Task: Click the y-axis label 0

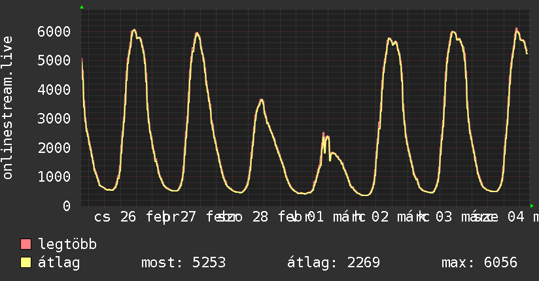Action: (x=67, y=206)
